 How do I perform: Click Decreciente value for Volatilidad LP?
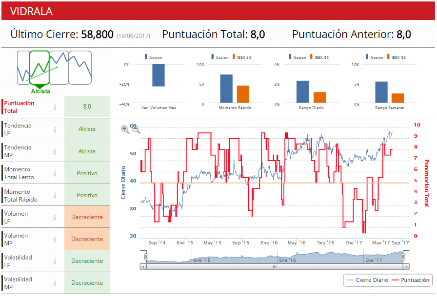pos(87,261)
